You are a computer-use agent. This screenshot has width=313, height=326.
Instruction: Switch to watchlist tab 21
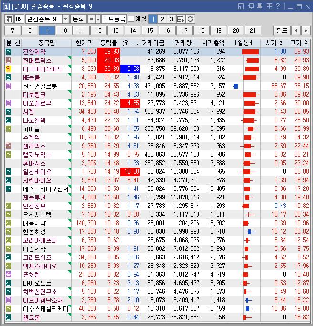click(253, 31)
